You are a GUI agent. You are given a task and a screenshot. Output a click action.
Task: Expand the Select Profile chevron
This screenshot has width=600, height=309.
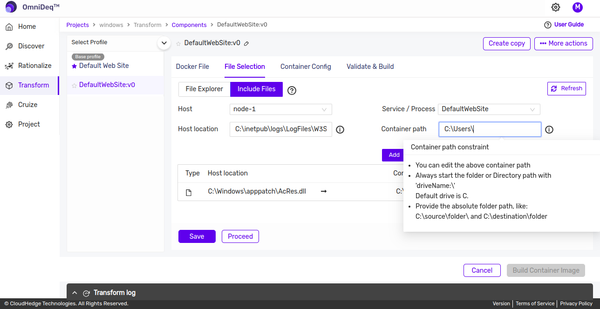(164, 43)
